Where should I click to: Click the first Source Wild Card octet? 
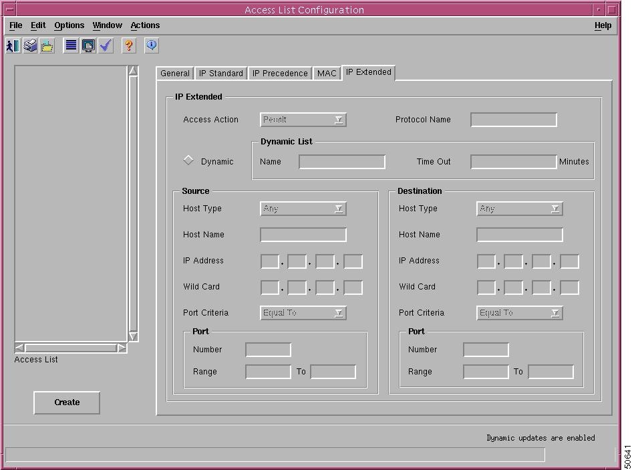pos(270,287)
